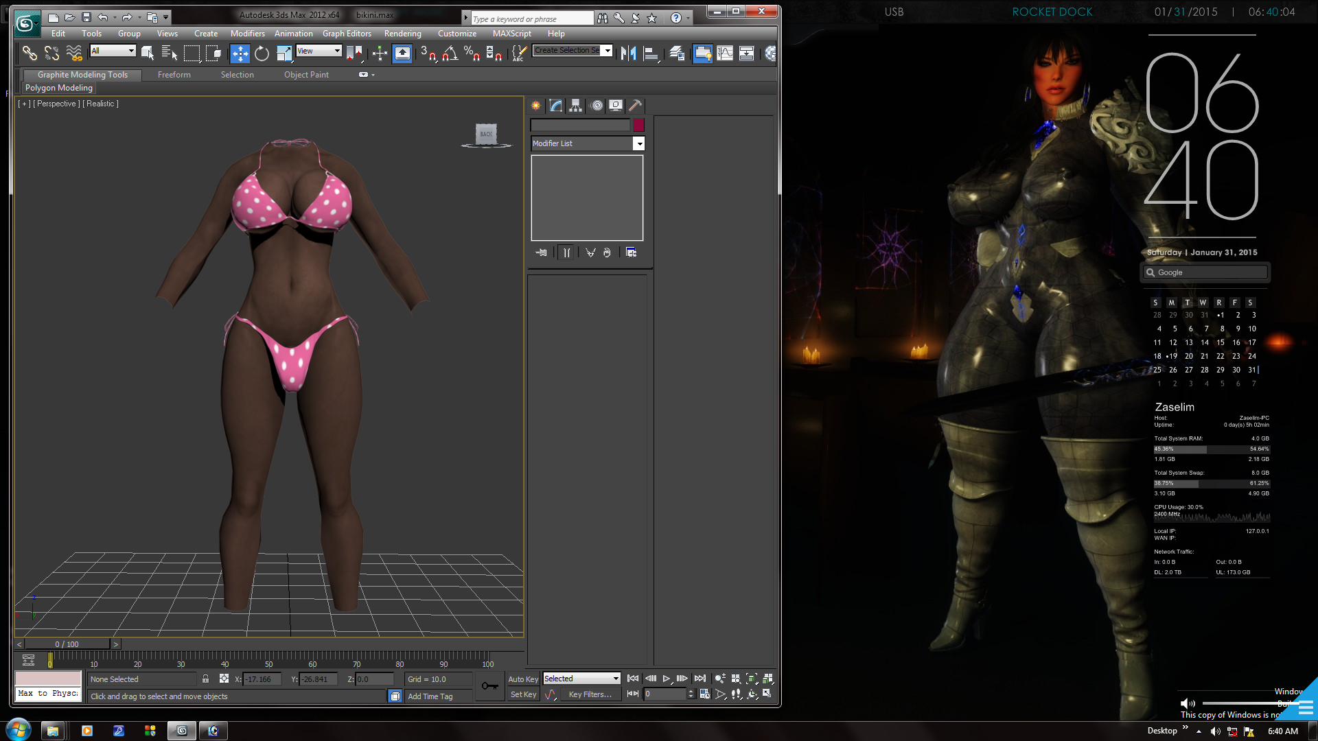This screenshot has height=741, width=1318.
Task: Switch to the Display command panel
Action: pos(616,106)
